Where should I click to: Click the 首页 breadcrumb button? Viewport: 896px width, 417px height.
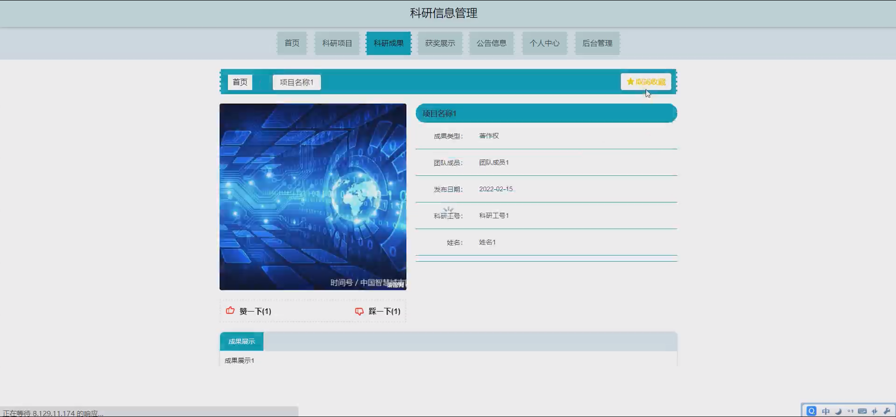point(240,82)
